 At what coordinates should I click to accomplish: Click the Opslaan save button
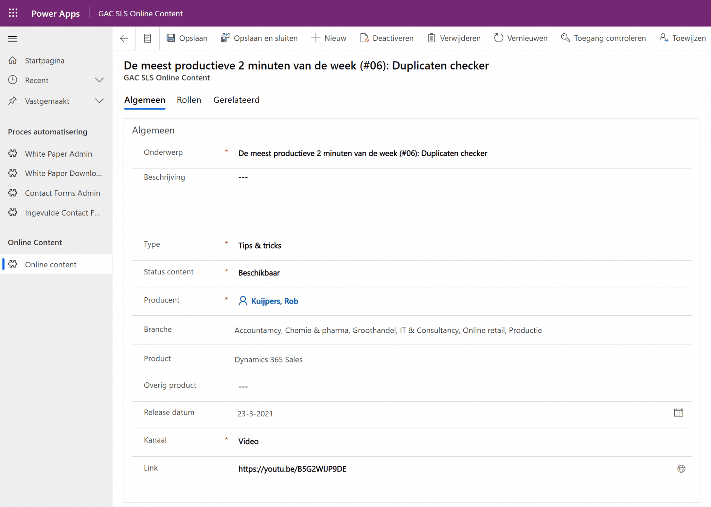[x=187, y=38]
